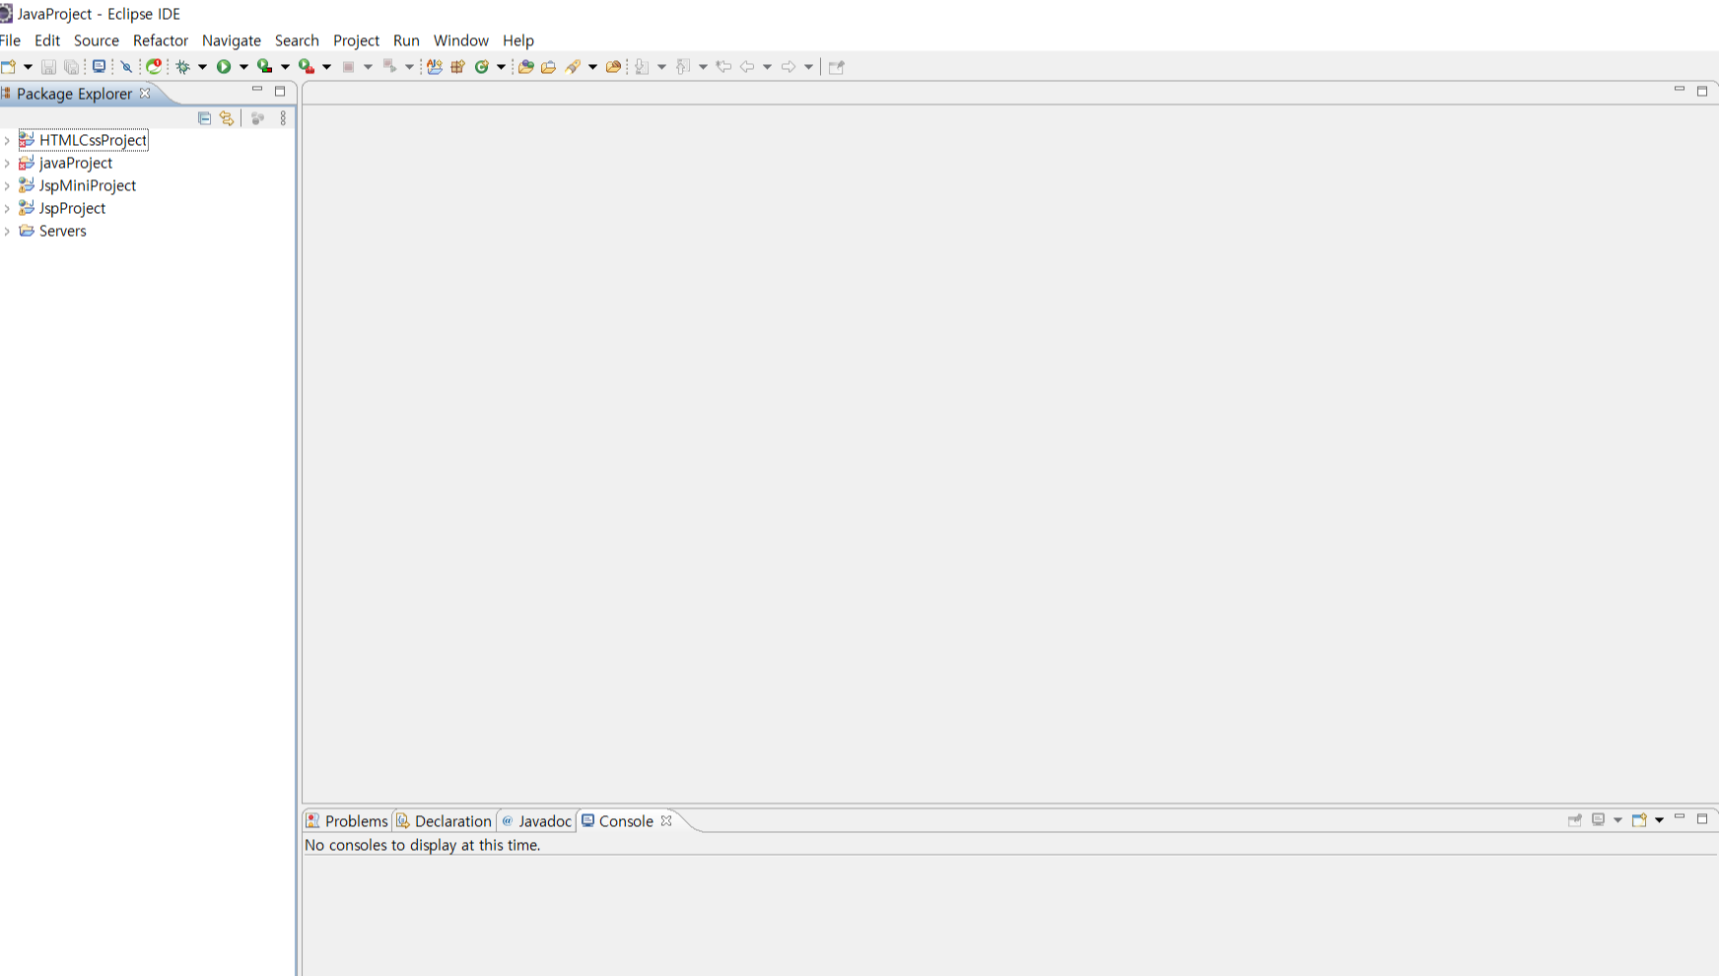Open a terminal with the monitor icon

point(99,67)
